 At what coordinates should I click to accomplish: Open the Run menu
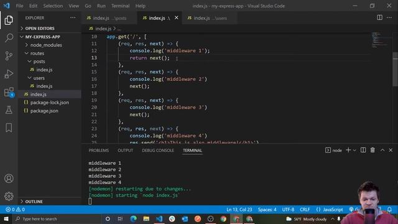tap(101, 6)
